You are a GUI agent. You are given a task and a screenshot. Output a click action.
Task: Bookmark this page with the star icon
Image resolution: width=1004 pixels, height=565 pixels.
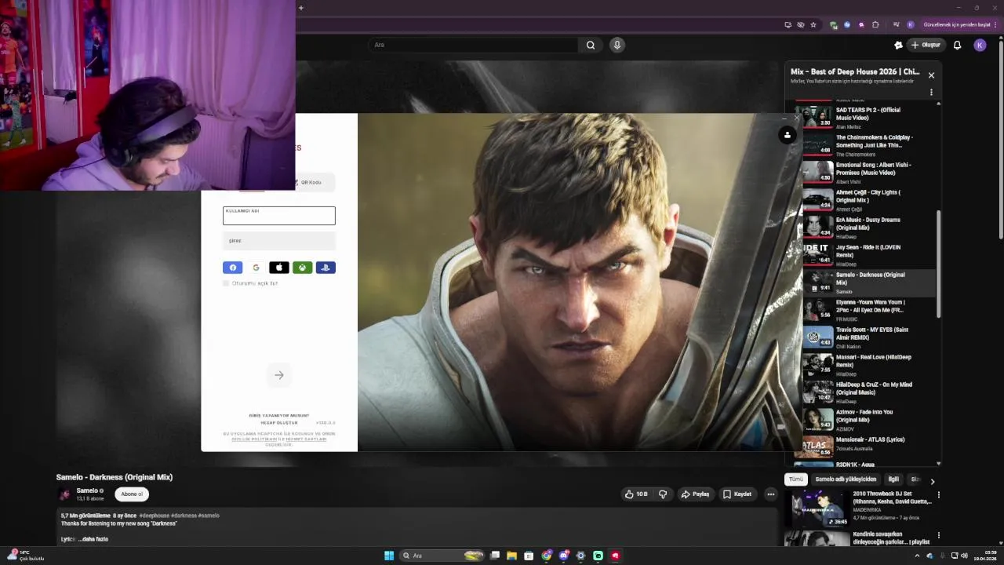point(813,24)
